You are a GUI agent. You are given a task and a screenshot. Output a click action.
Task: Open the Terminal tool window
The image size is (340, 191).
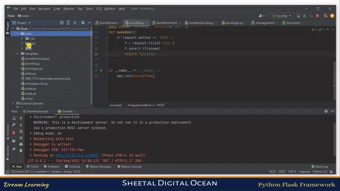click(72, 167)
